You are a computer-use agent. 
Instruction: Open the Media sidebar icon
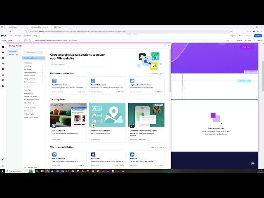coord(3,80)
